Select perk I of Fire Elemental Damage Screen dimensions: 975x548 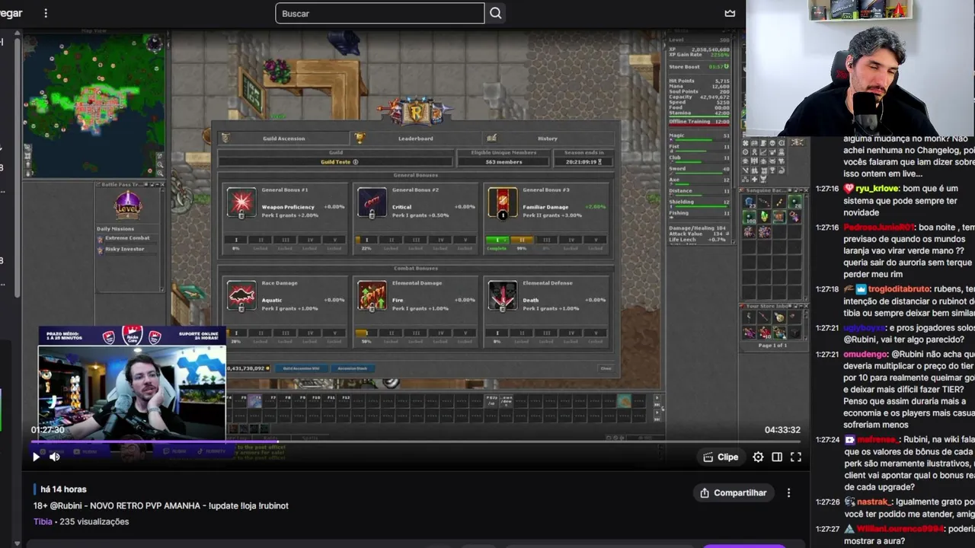tap(366, 333)
